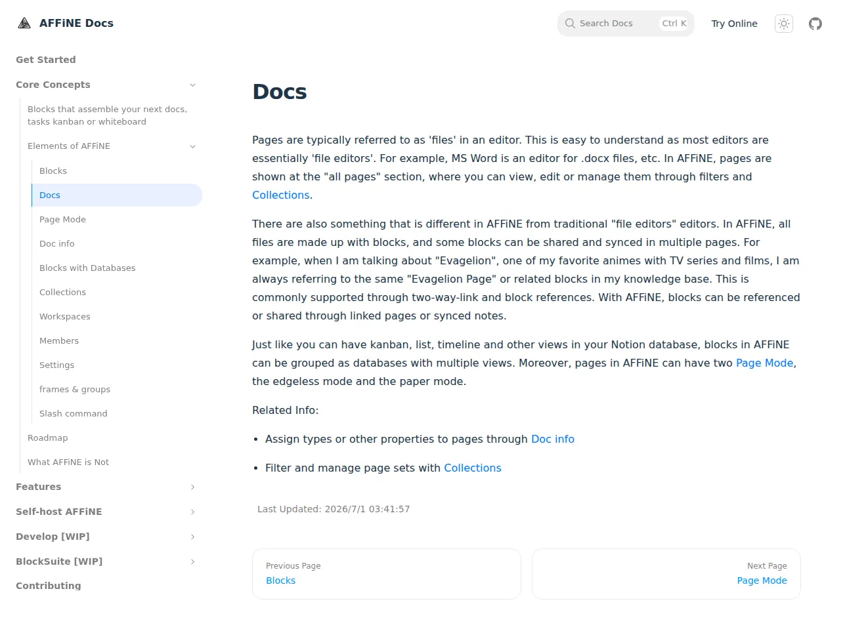Collapse the Elements of AFFiNE chevron

[x=193, y=146]
